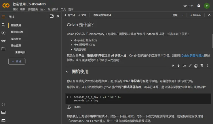Open the command palette icon
The width and height of the screenshot is (213, 124).
click(3, 112)
